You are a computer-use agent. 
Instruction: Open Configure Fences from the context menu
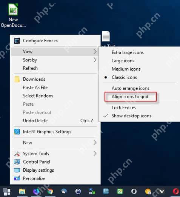(55, 41)
